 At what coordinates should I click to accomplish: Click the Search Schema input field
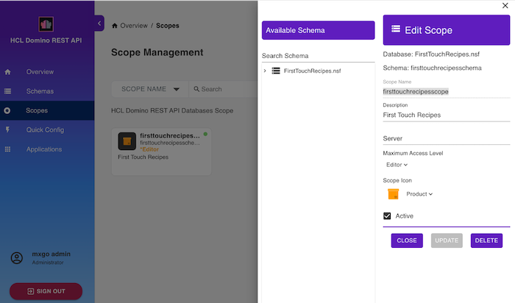pos(318,56)
